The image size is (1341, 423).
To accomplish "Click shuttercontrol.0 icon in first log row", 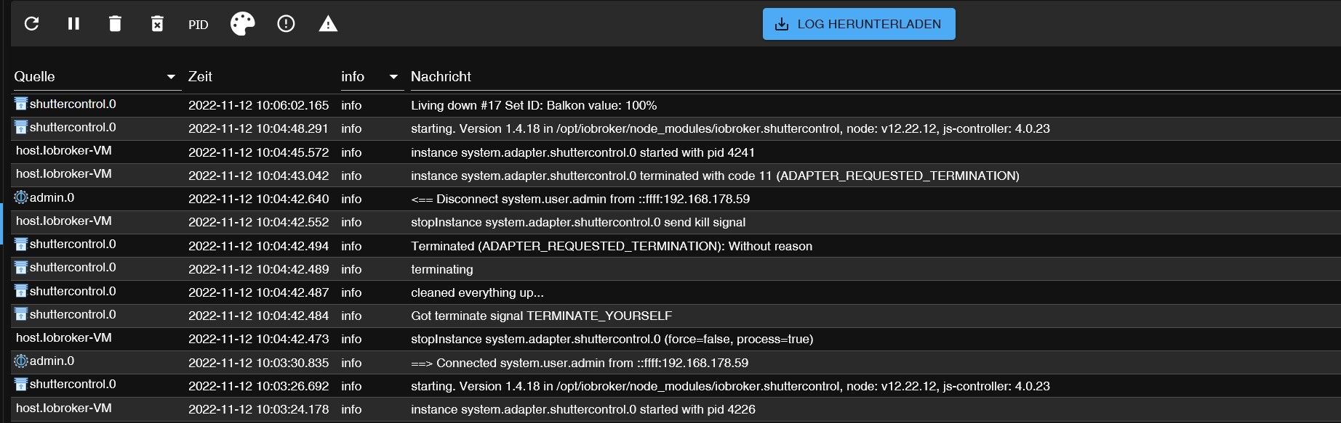I will coord(21,104).
